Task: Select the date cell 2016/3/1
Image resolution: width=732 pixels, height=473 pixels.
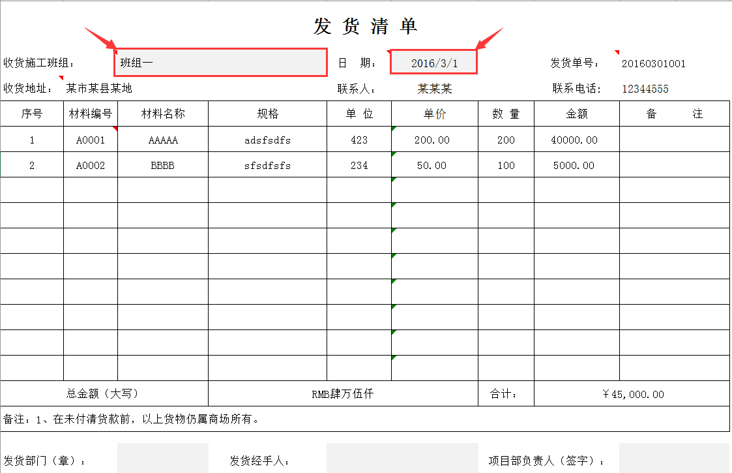Action: [x=433, y=62]
